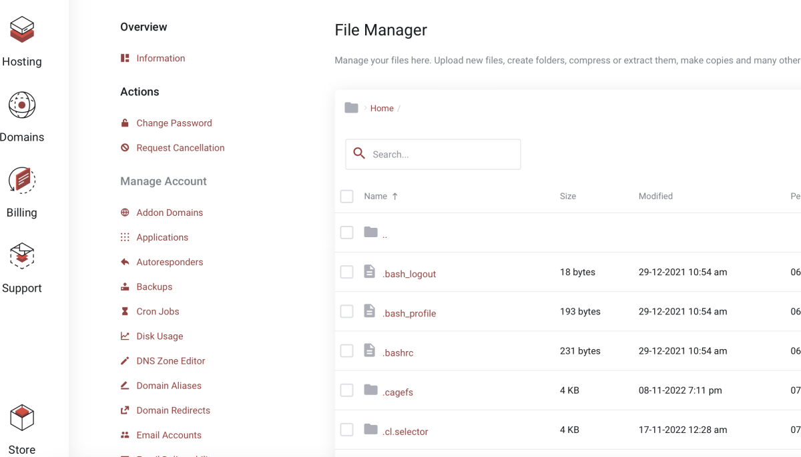801x457 pixels.
Task: Open the Store cube icon
Action: pos(22,418)
